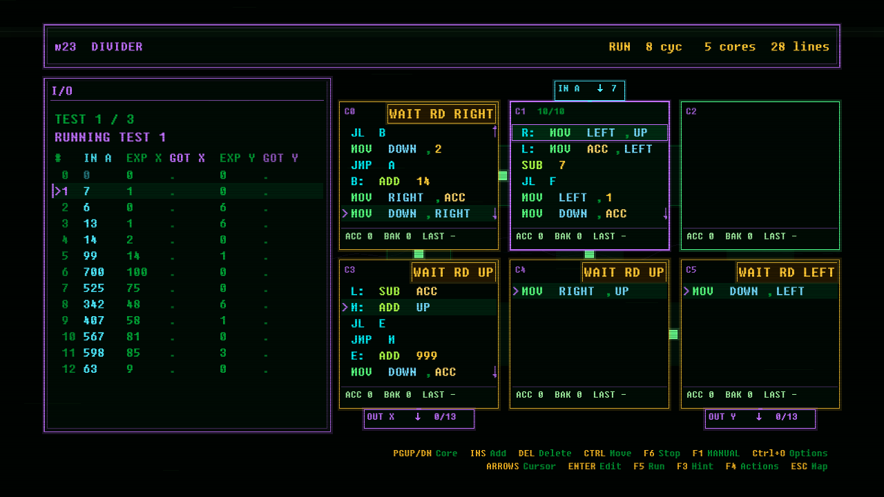Click the scroll-down arrow in core C3

click(x=494, y=372)
